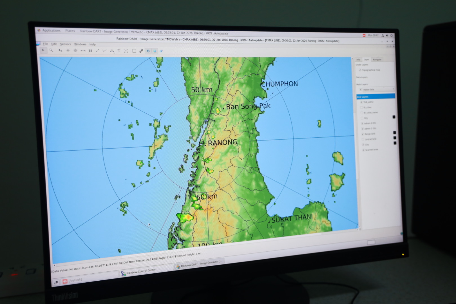Expand the Applications system menu
This screenshot has height=304, width=456.
click(51, 30)
